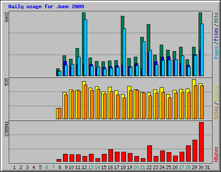Screen dimensions: 221x172
Task: Select the red KBytes bar for day 29
Action: (195, 151)
